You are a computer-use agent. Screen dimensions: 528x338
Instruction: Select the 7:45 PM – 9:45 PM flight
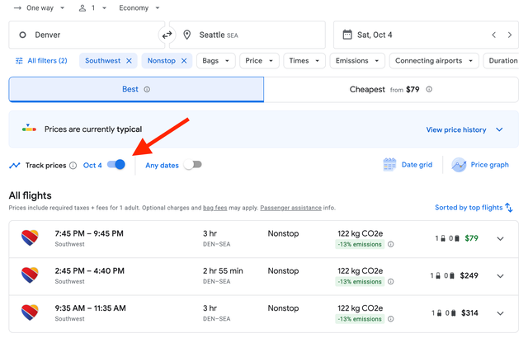pyautogui.click(x=264, y=239)
